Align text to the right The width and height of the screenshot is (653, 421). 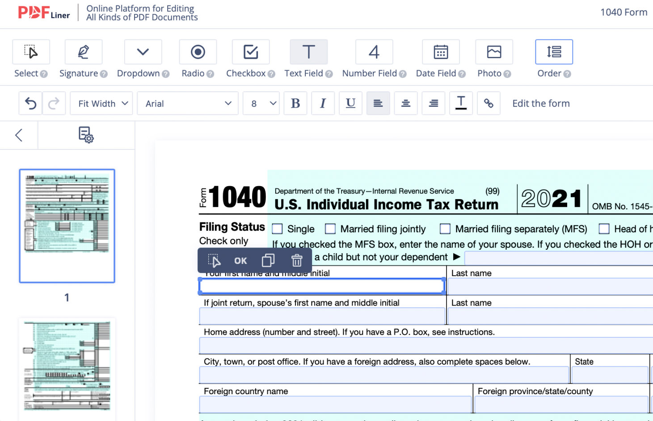(434, 103)
